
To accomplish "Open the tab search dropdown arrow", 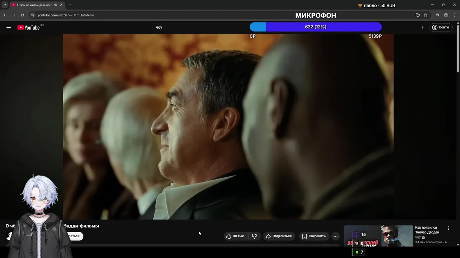I will (x=5, y=5).
